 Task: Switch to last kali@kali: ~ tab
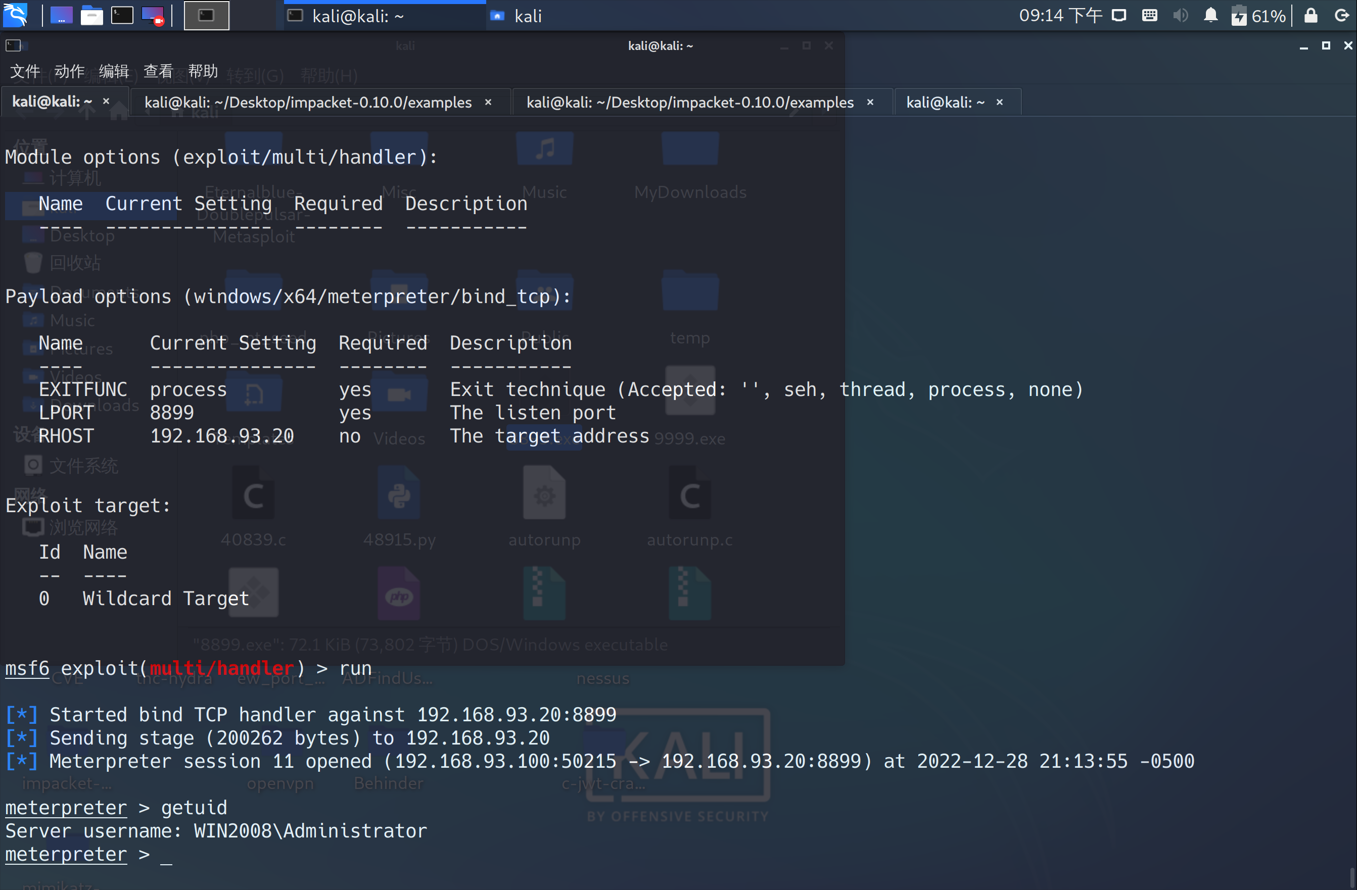tap(945, 103)
